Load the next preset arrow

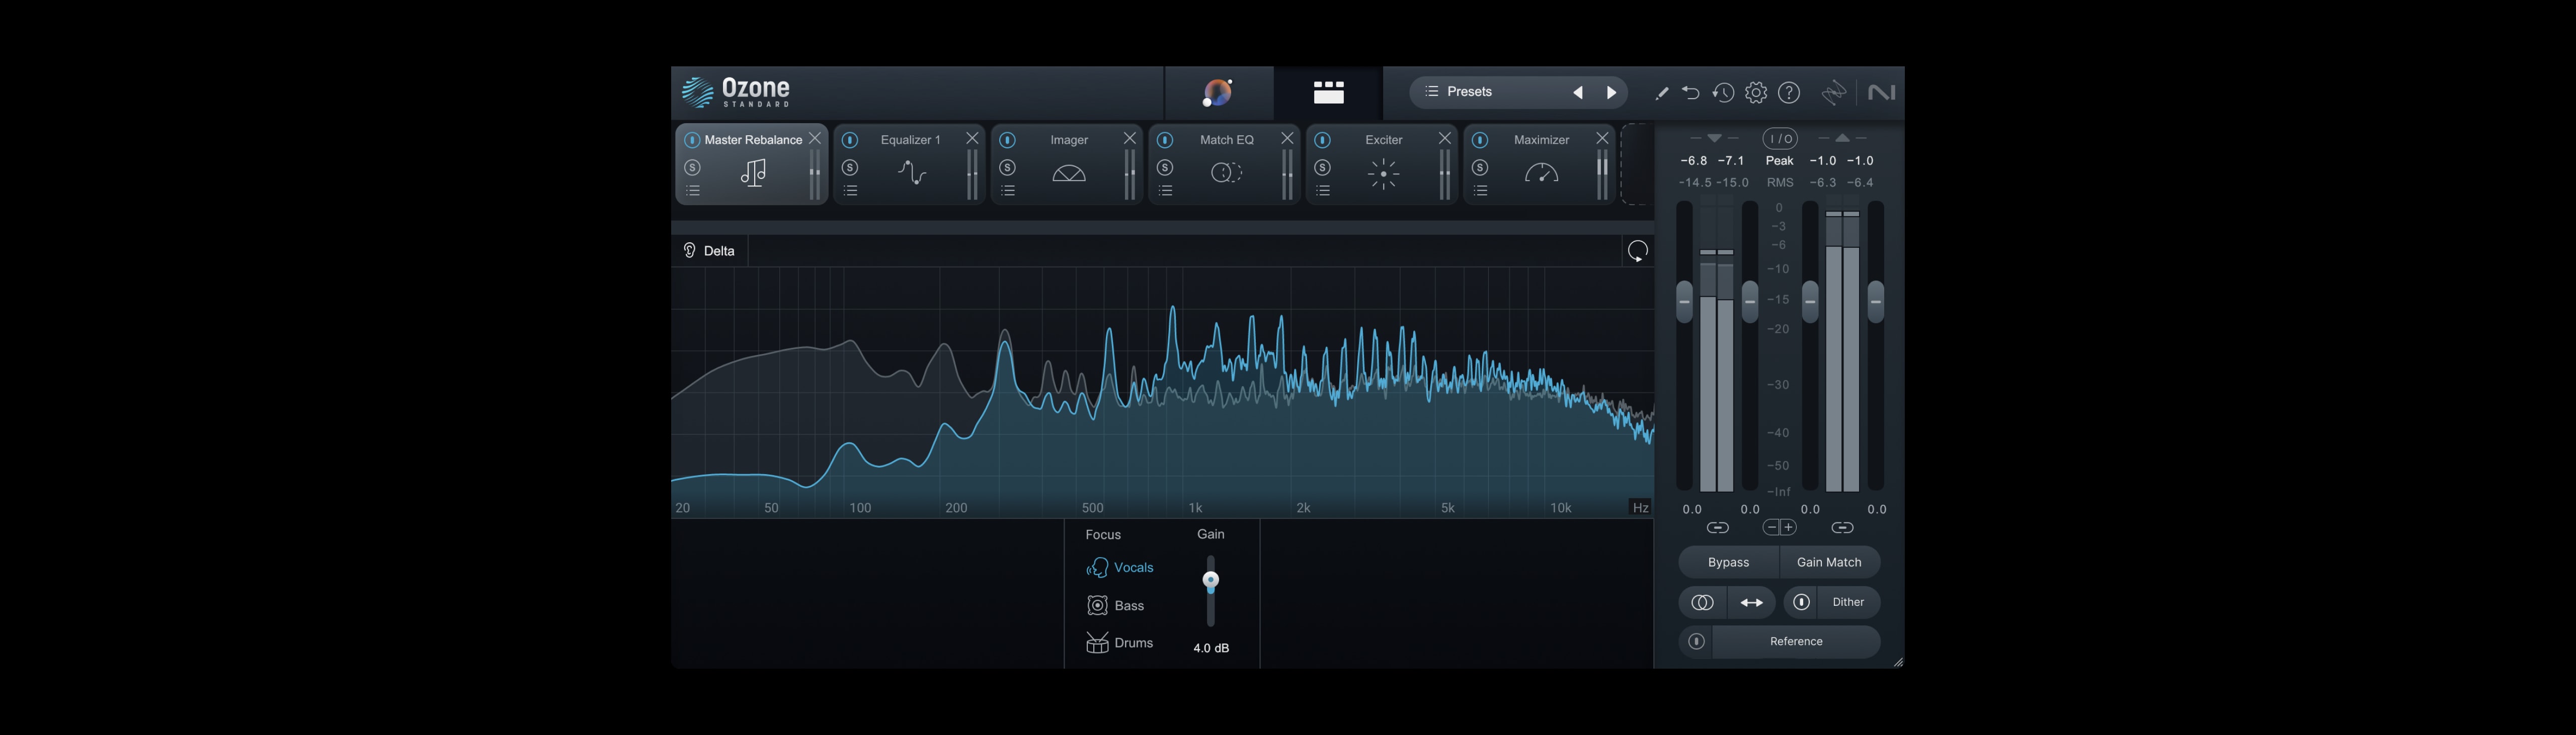1611,93
